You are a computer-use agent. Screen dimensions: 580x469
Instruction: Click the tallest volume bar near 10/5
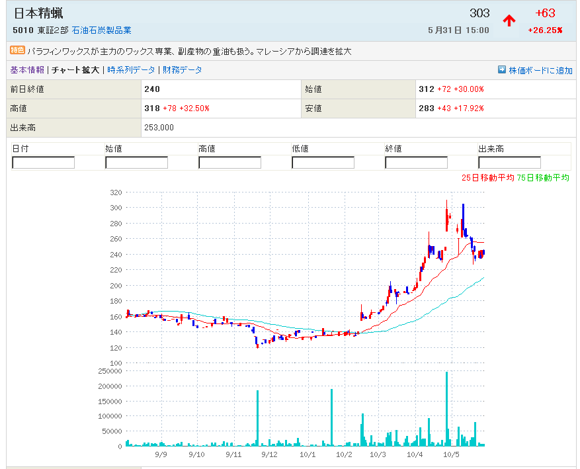pos(447,410)
